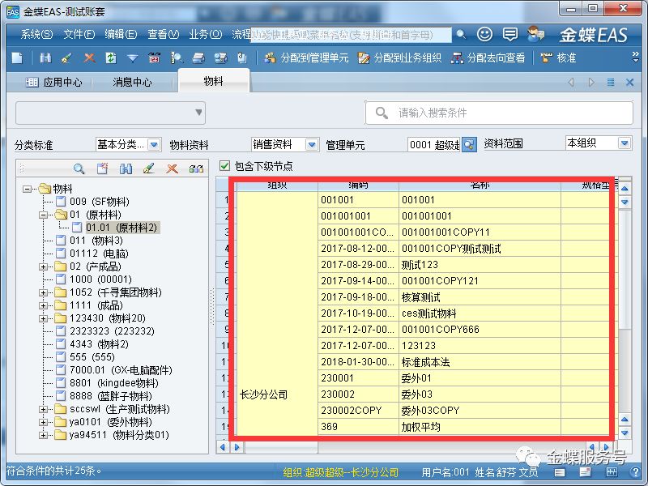648x486 pixels.
Task: Expand the 1111 (成品) tree node
Action: [43, 306]
